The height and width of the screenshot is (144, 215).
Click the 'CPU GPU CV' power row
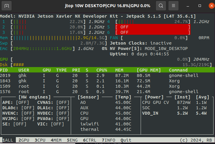click(x=174, y=102)
